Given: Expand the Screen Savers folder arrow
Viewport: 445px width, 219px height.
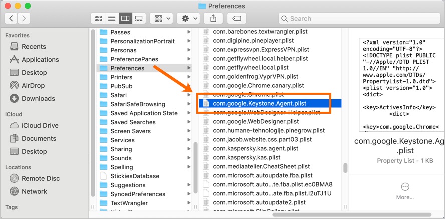Looking at the screenshot, I should coord(189,131).
